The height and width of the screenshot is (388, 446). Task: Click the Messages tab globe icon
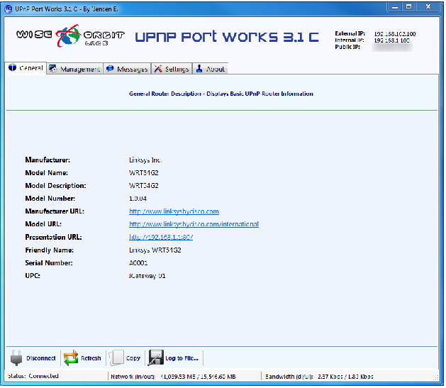point(110,69)
